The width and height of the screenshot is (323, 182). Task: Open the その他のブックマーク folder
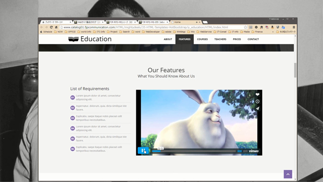click(286, 32)
